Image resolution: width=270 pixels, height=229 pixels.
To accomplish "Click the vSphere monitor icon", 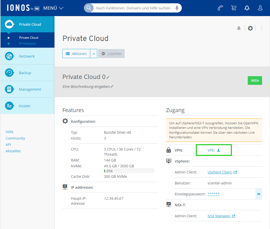I will [x=168, y=161].
